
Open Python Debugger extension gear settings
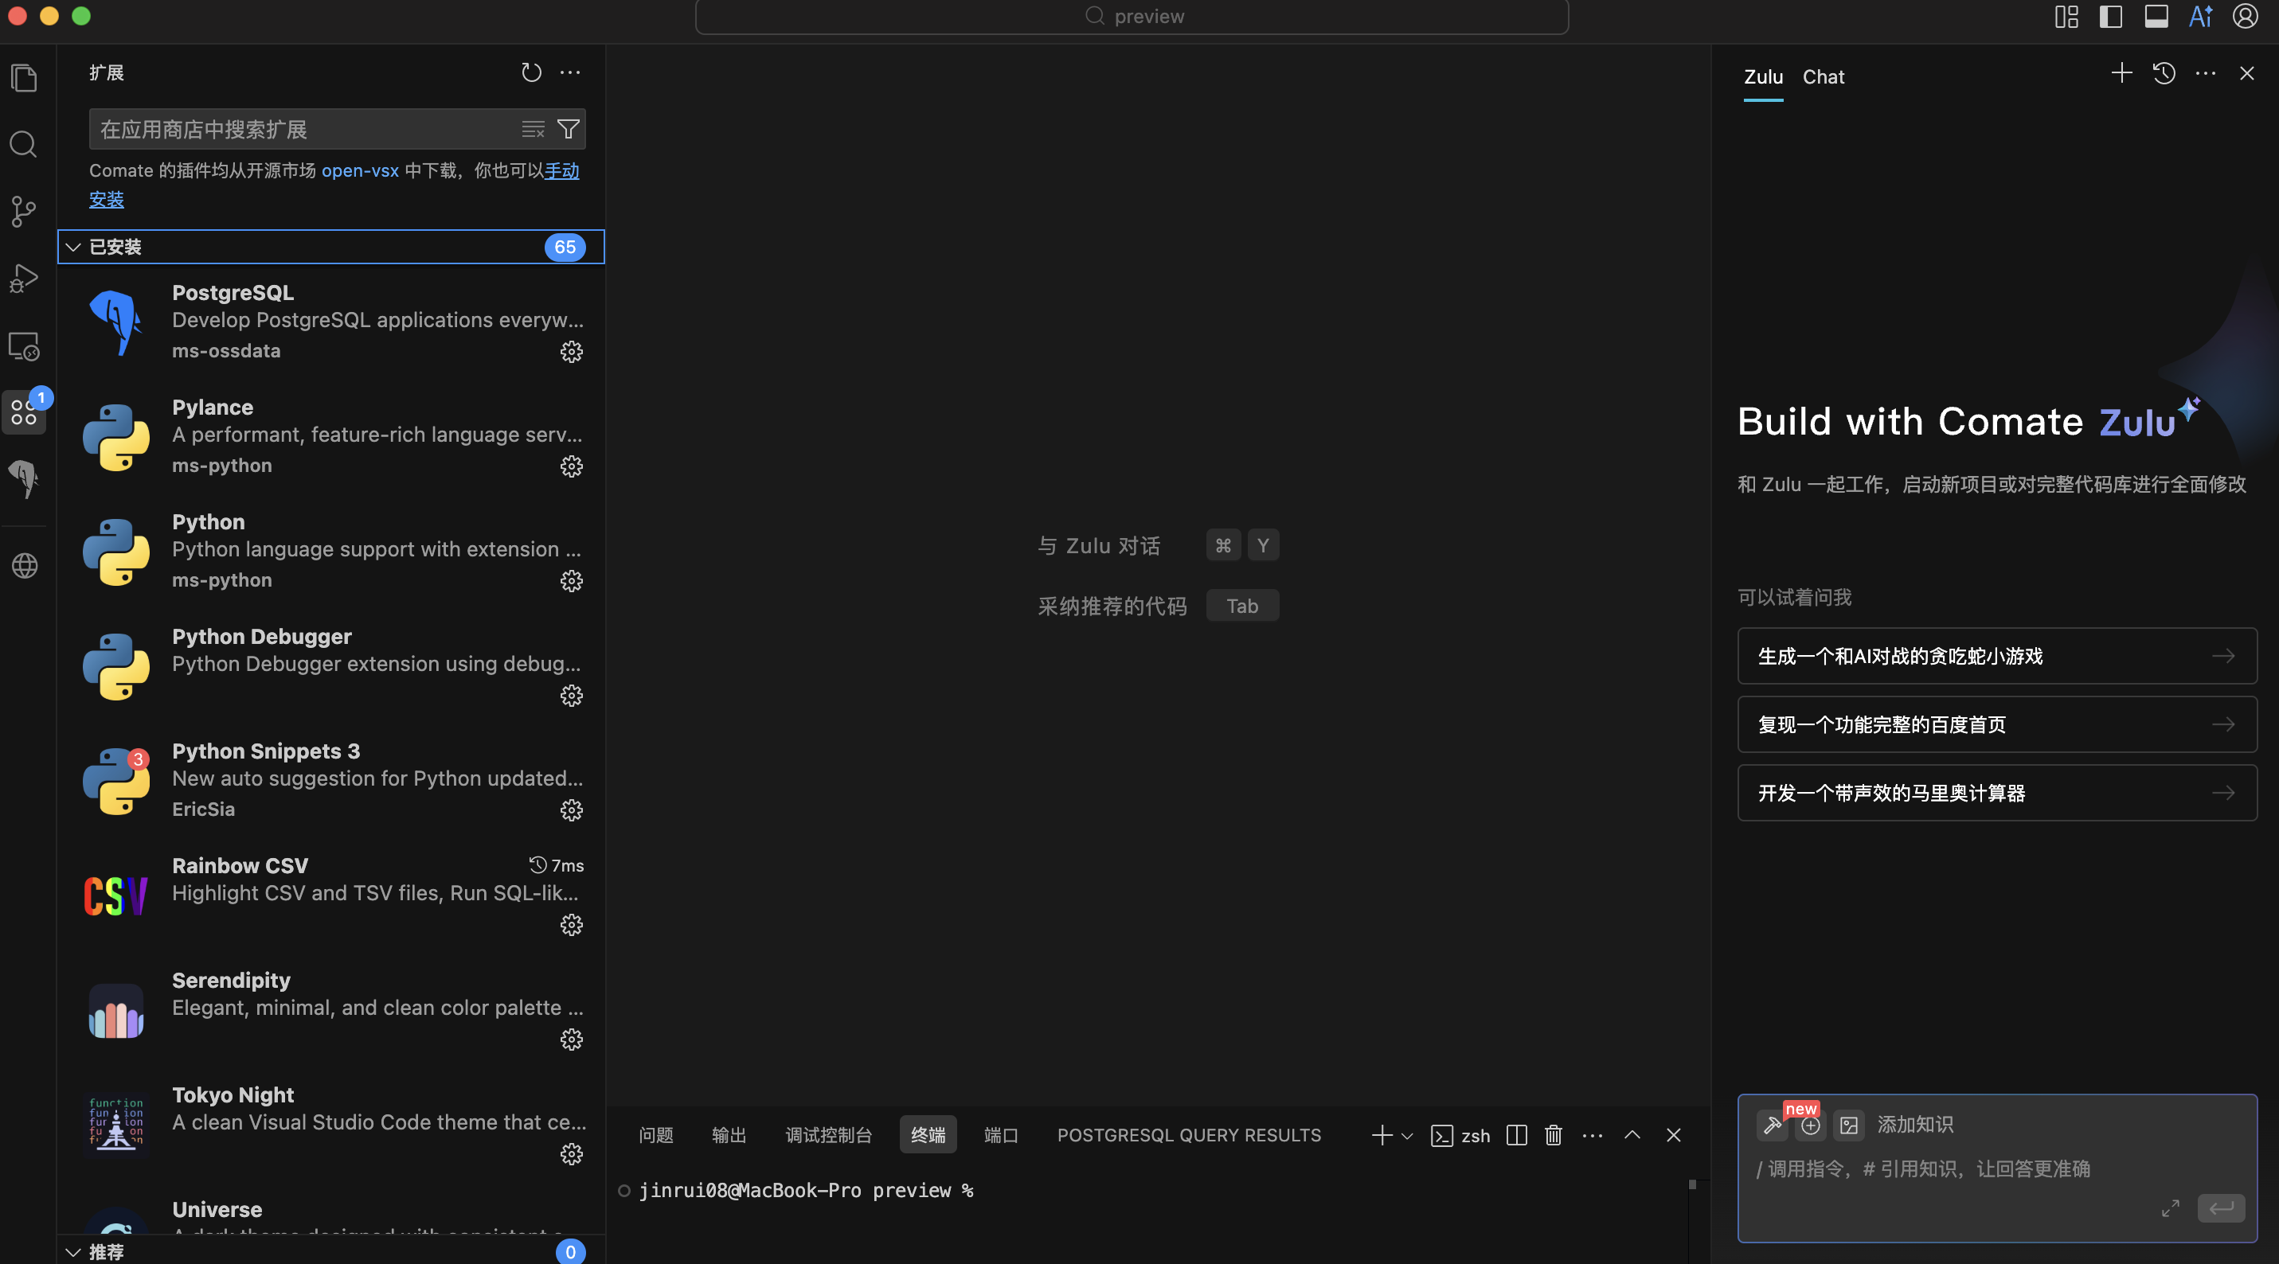[x=572, y=696]
